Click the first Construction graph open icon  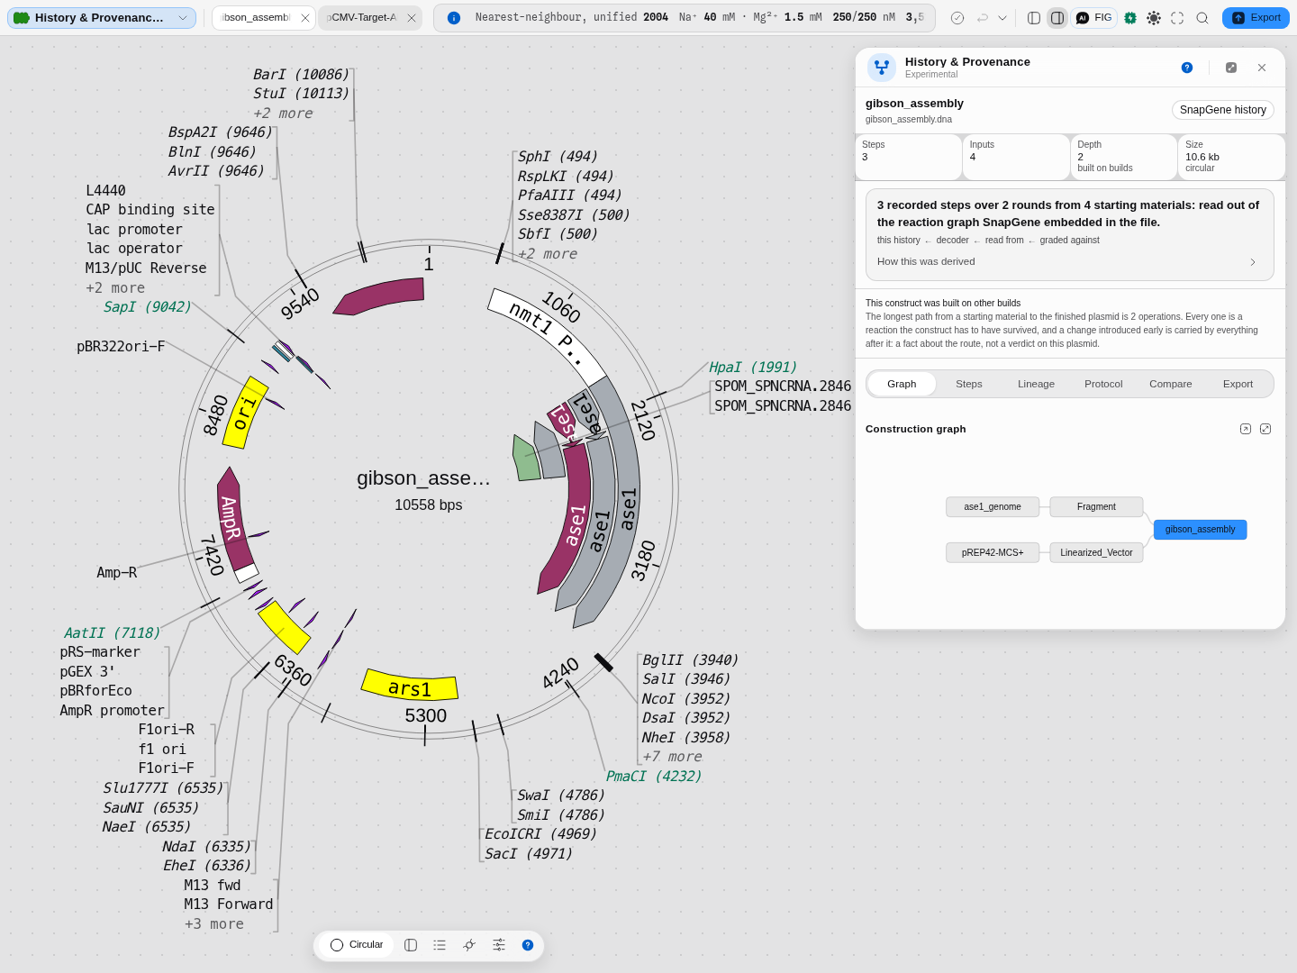tap(1246, 429)
